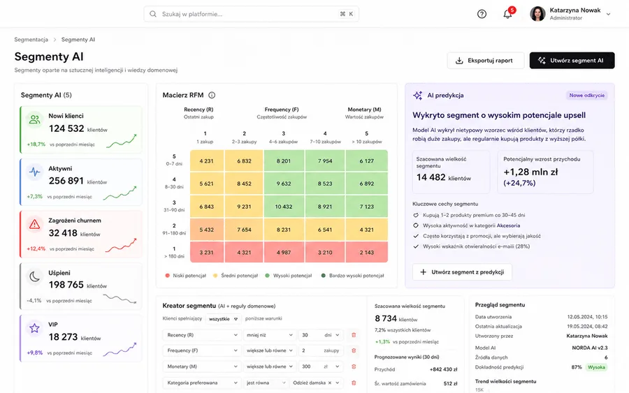
Task: Click Segmenty AI breadcrumb item
Action: tap(78, 39)
